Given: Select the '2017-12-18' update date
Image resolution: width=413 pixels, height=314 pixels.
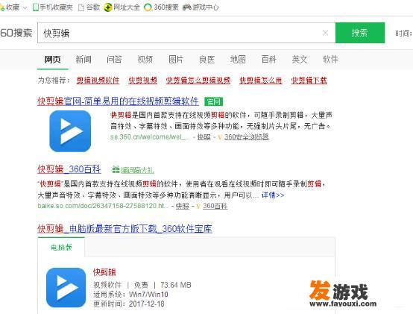Looking at the screenshot, I should tap(147, 304).
